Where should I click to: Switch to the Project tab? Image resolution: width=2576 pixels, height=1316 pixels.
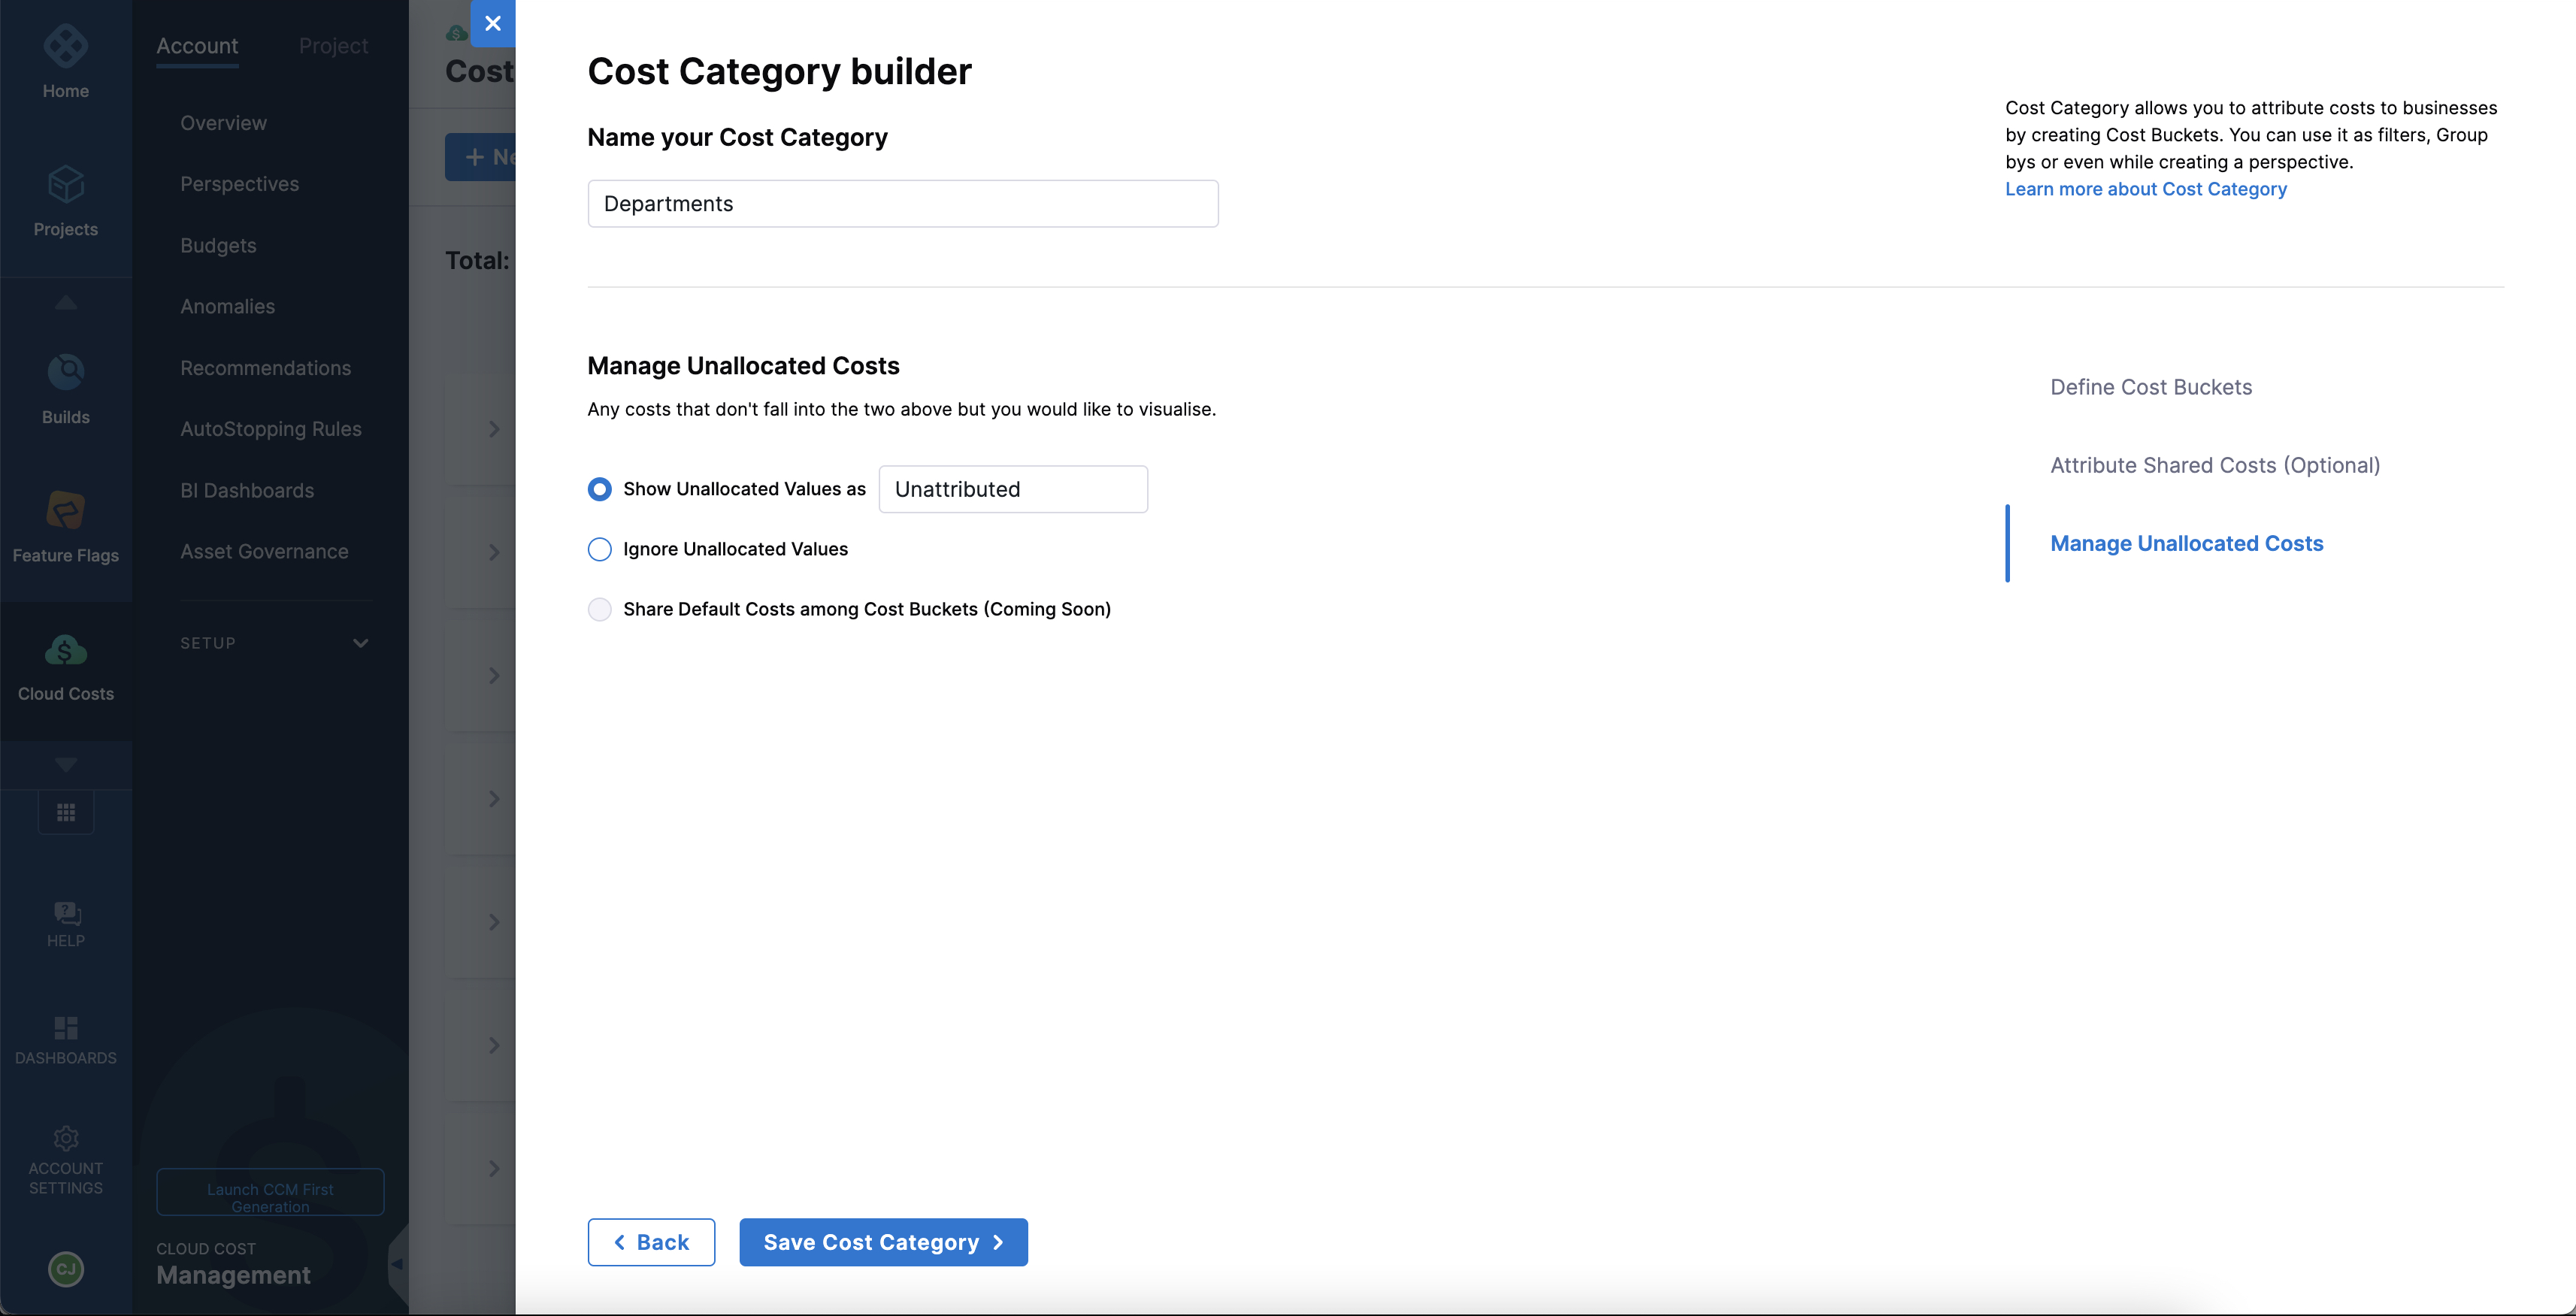pyautogui.click(x=333, y=46)
